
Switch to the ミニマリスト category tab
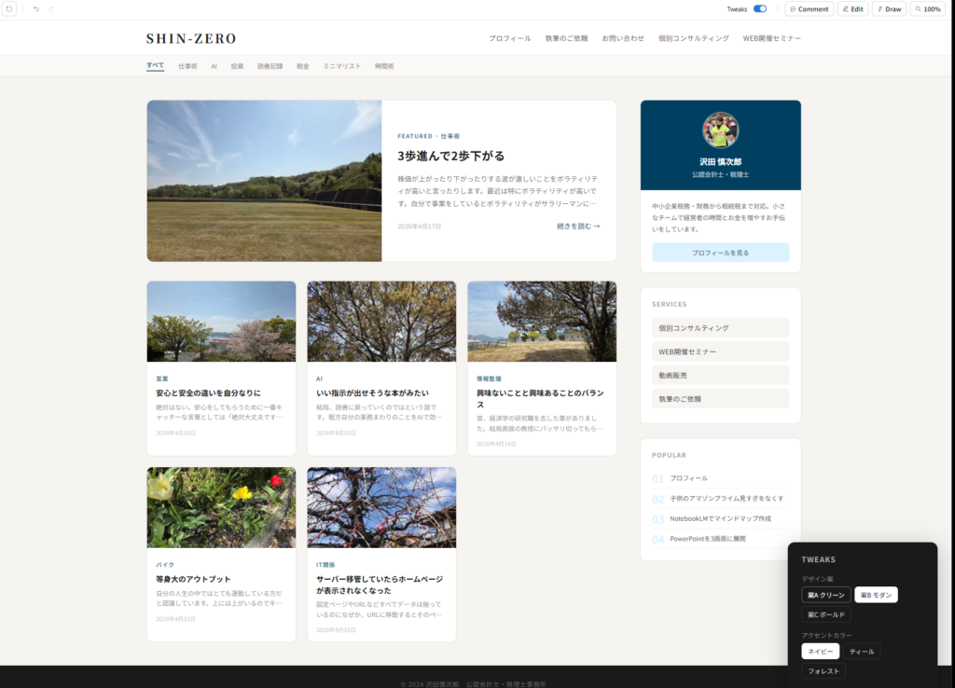point(341,66)
